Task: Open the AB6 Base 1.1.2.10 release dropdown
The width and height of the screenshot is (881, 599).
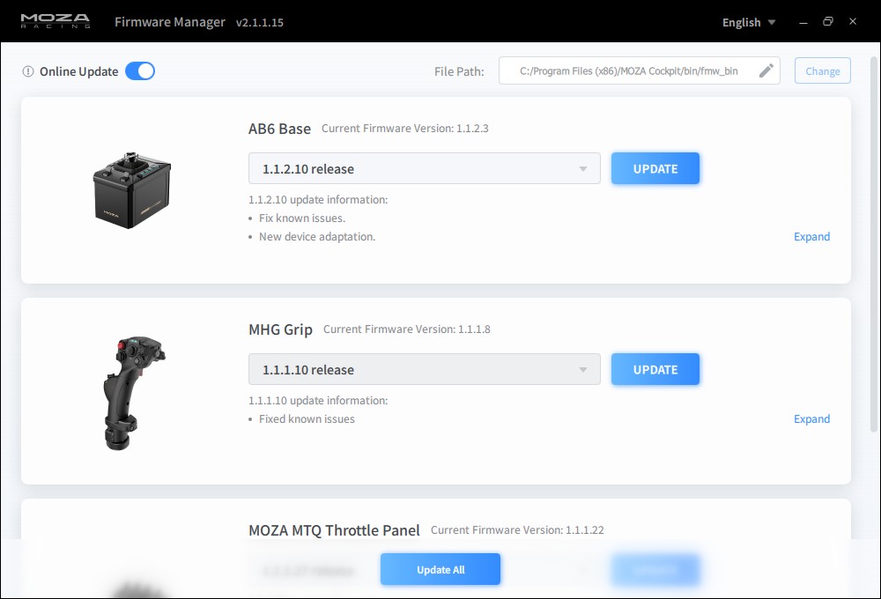Action: point(425,168)
